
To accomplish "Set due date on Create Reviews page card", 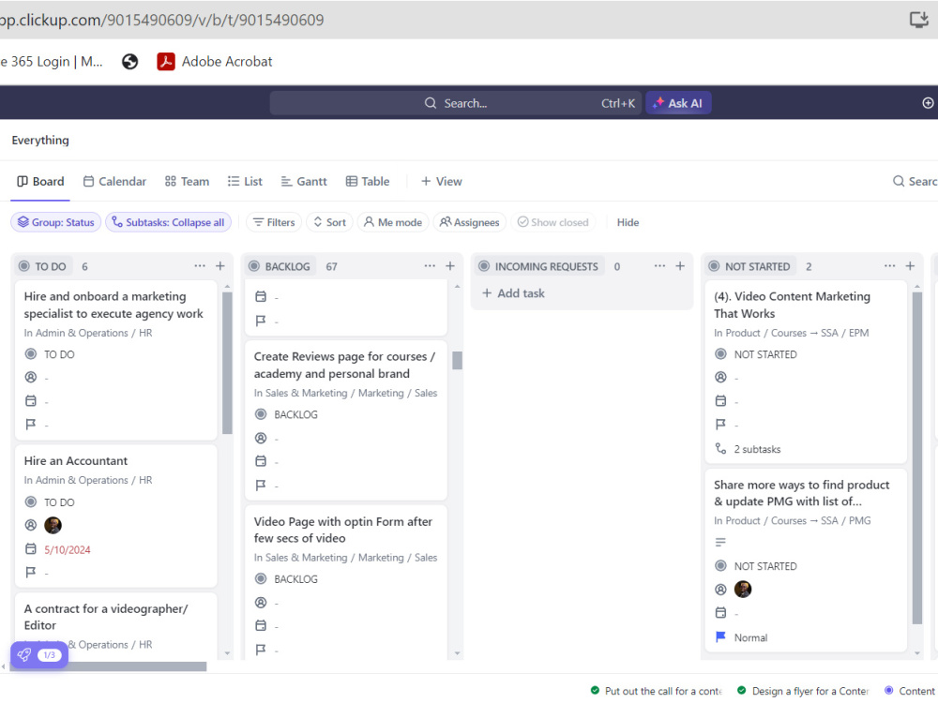I will click(x=261, y=461).
